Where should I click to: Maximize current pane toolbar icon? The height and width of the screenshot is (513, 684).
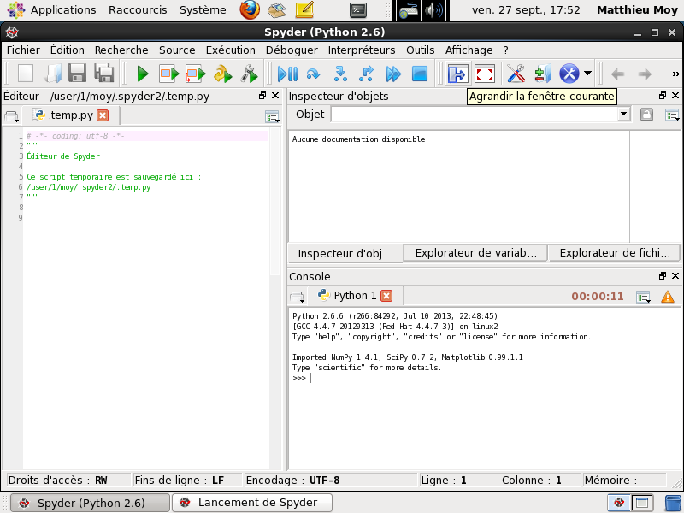pyautogui.click(x=457, y=74)
